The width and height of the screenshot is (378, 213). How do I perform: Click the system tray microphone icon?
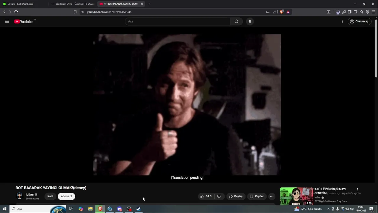(x=338, y=209)
